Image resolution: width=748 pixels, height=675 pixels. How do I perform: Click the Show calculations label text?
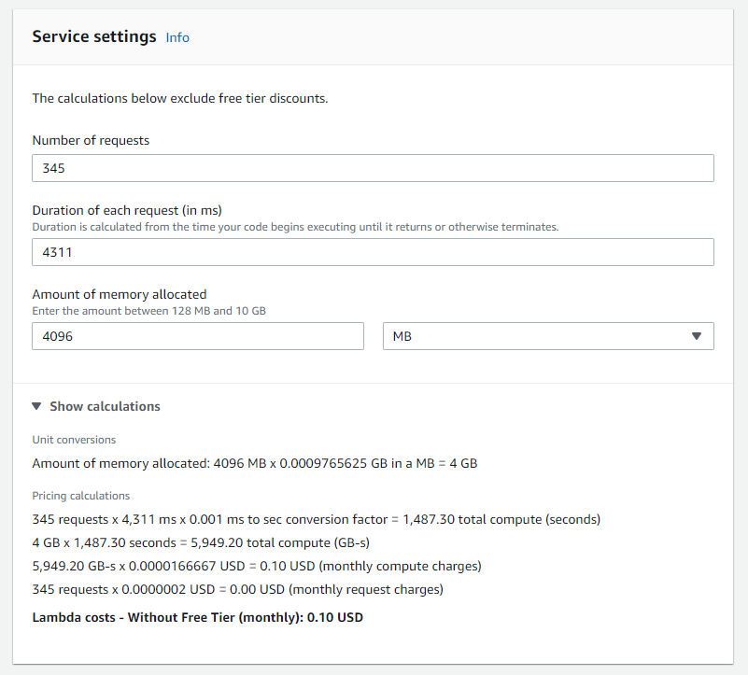[105, 406]
